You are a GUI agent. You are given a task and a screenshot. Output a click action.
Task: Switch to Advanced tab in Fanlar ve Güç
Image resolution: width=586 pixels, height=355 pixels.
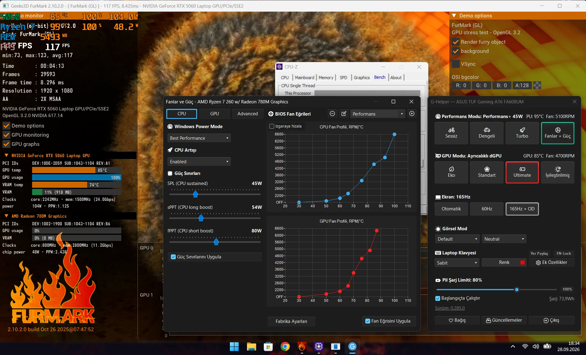click(x=248, y=114)
